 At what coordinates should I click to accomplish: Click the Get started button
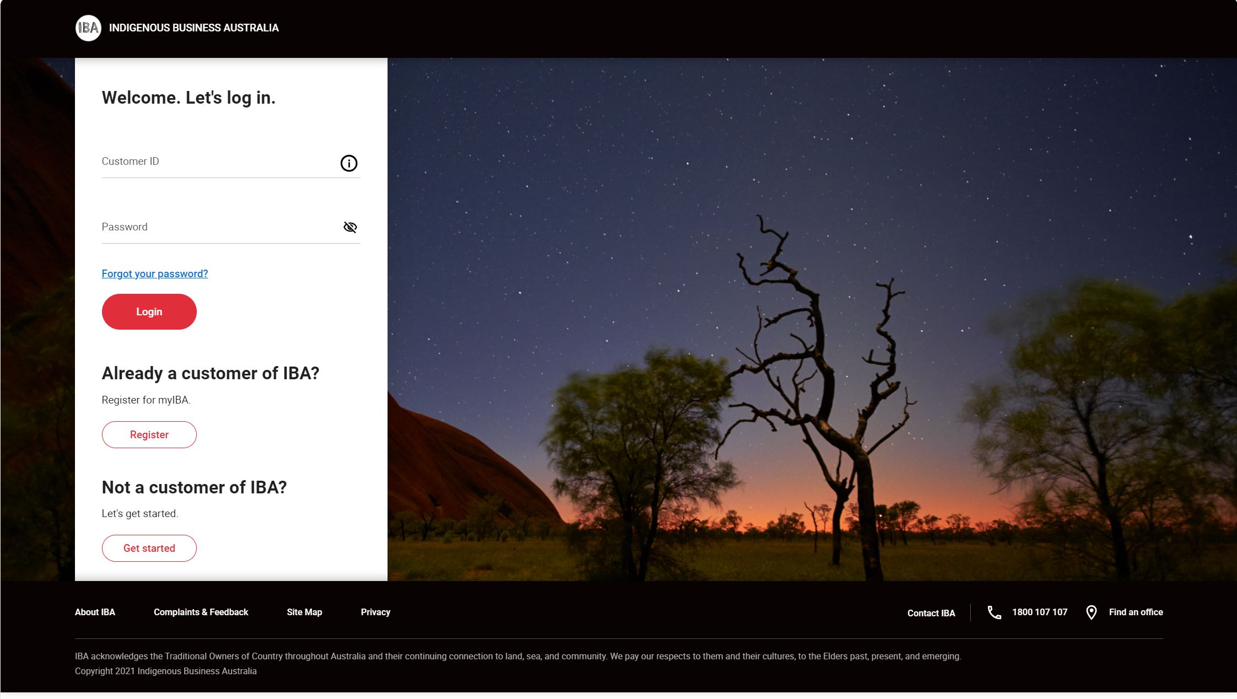[149, 548]
